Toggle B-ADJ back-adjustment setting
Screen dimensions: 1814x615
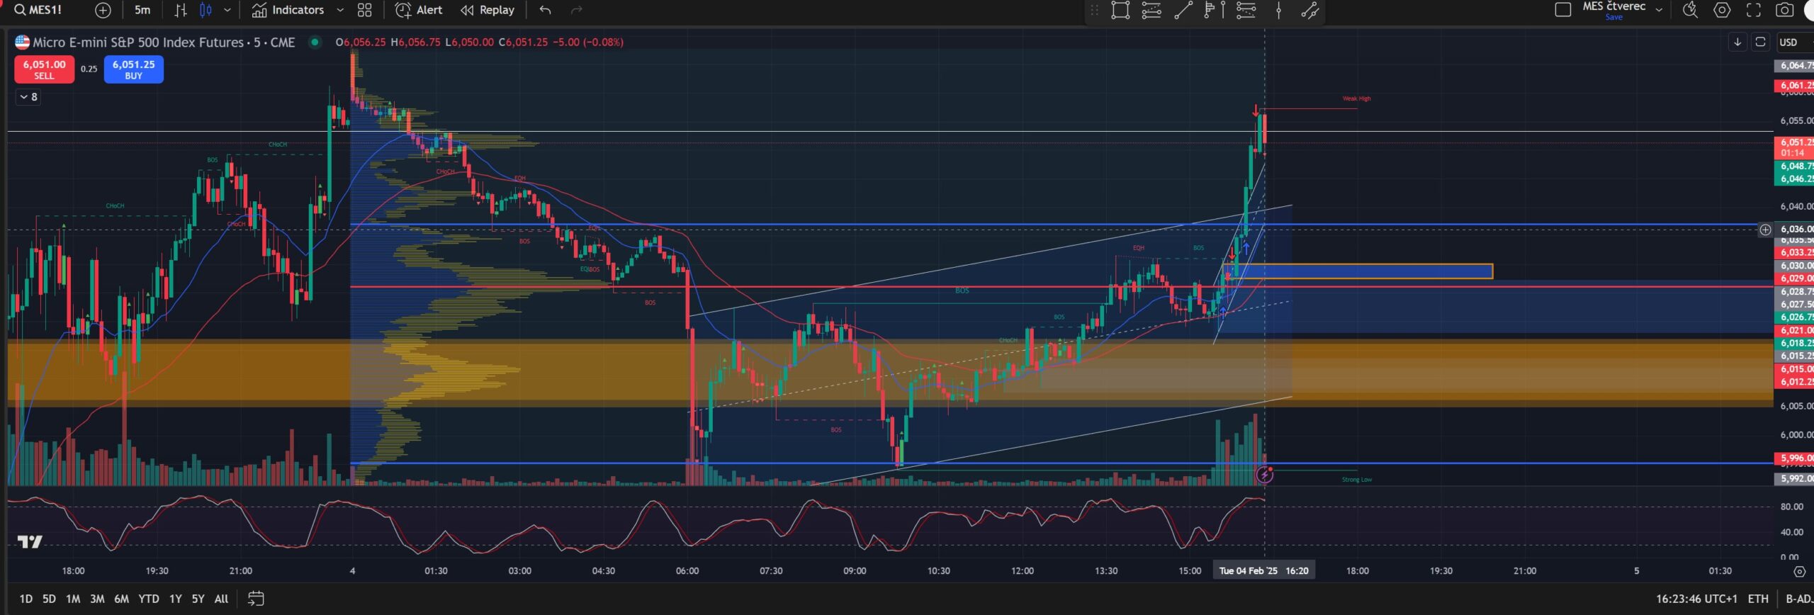pos(1798,599)
